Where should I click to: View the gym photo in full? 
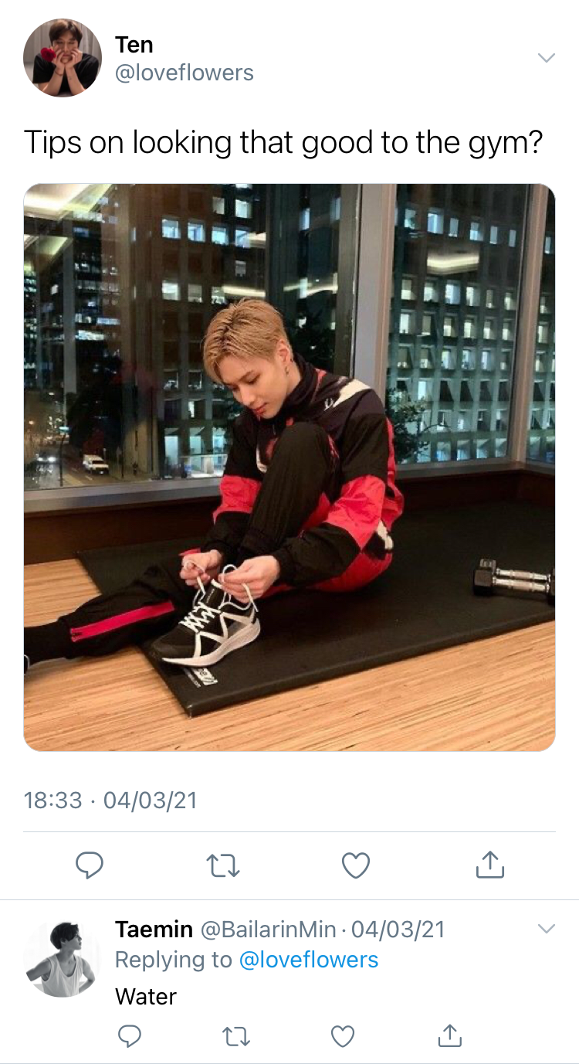coord(289,467)
